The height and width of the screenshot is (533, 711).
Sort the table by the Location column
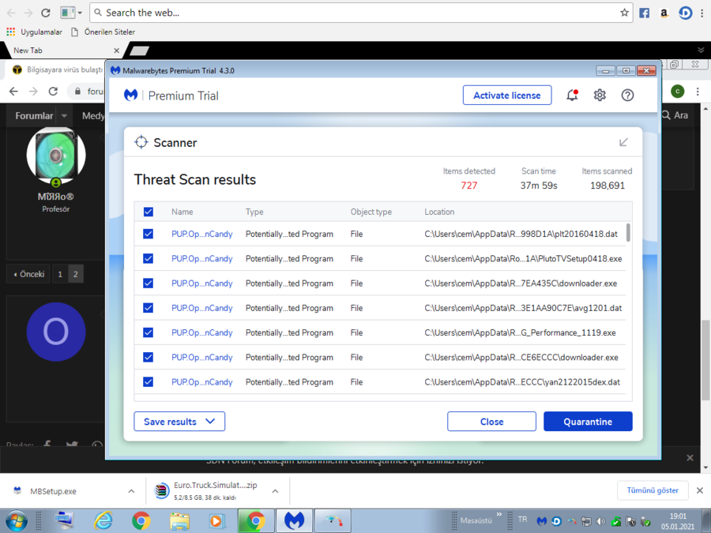439,212
